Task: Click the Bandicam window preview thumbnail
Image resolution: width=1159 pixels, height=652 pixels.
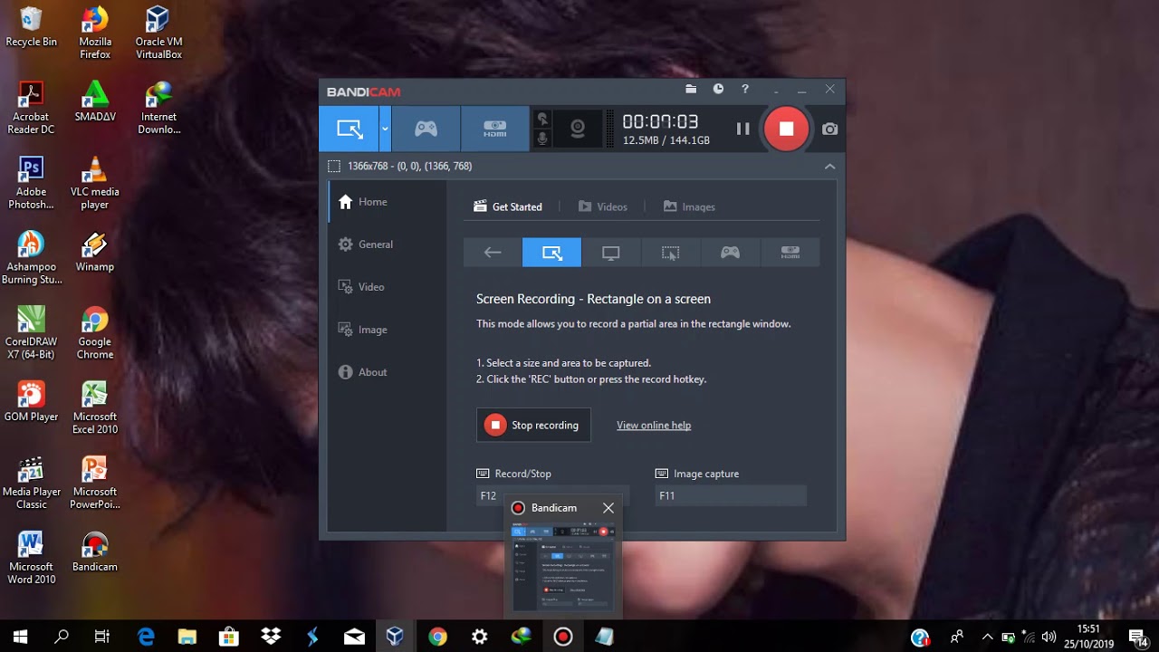Action: click(562, 567)
